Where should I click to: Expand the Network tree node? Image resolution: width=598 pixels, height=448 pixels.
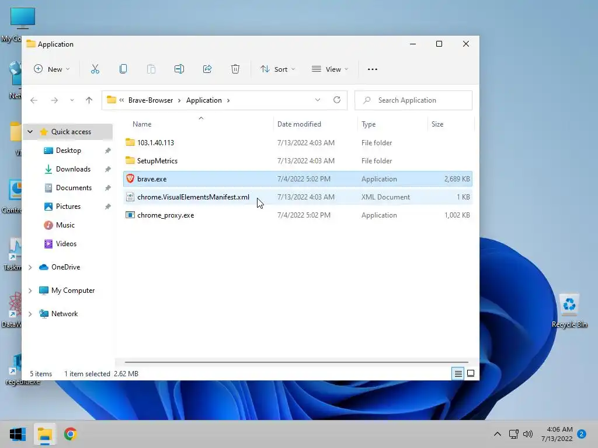(x=30, y=314)
